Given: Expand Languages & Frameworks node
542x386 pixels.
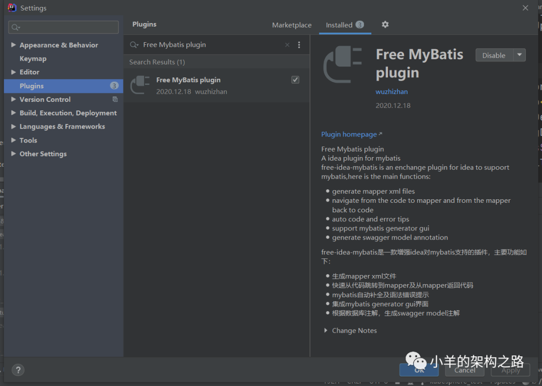Looking at the screenshot, I should coord(14,126).
